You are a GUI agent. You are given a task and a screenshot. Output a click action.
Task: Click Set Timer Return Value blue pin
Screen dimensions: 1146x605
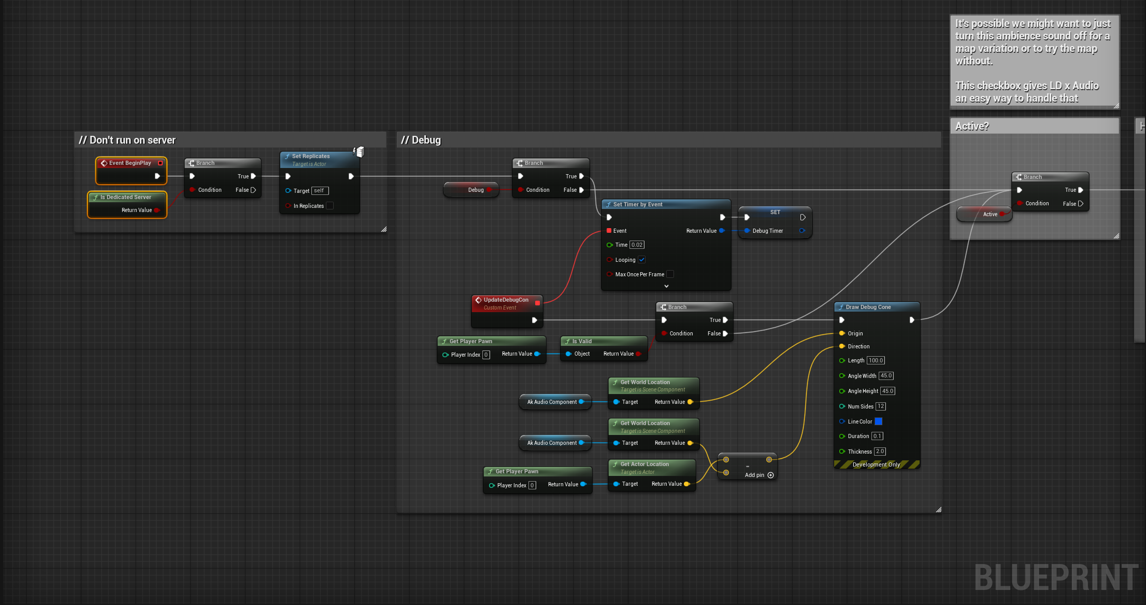coord(722,231)
